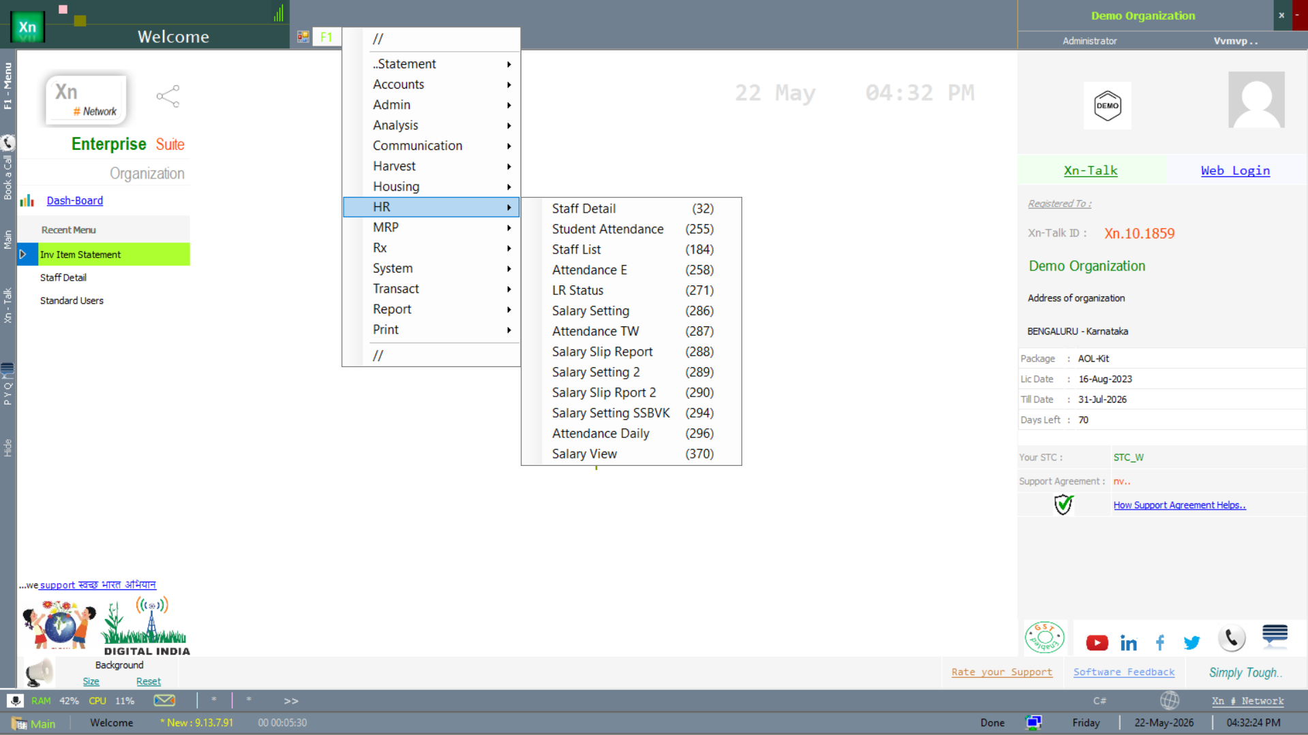The width and height of the screenshot is (1308, 735).
Task: Click the megaphone announcement icon
Action: point(39,672)
